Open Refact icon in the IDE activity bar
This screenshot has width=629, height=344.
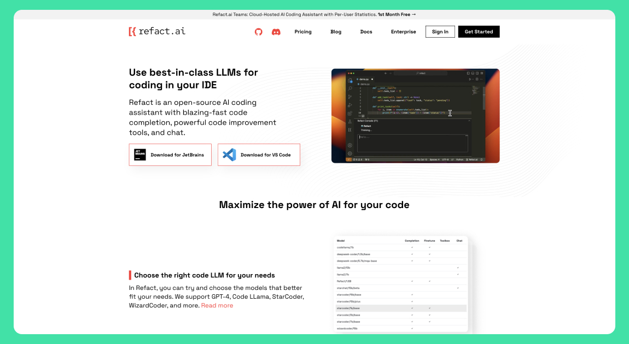tap(350, 130)
